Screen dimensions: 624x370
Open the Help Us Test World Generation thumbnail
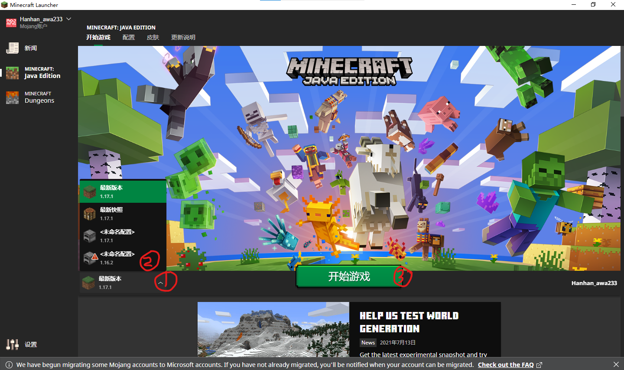click(273, 329)
